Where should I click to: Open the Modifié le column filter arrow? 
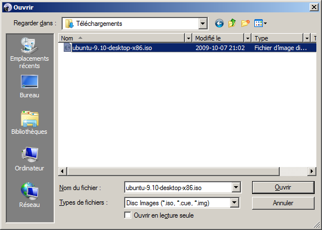248,38
